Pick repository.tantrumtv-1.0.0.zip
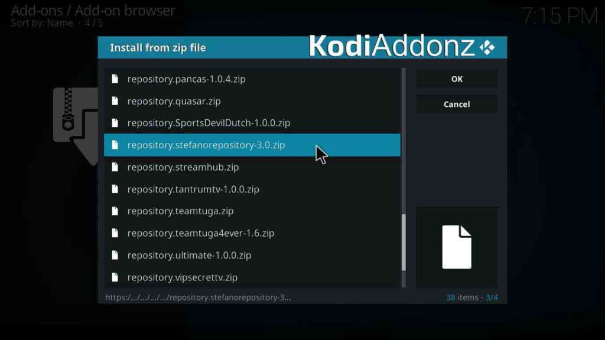 tap(252, 189)
